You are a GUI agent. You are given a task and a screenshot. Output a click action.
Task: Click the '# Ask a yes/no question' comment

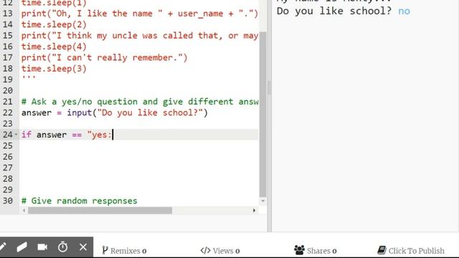[140, 102]
